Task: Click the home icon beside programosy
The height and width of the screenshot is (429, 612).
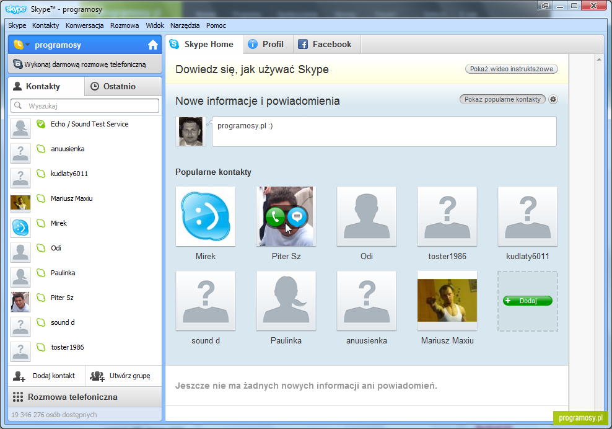Action: pyautogui.click(x=153, y=45)
